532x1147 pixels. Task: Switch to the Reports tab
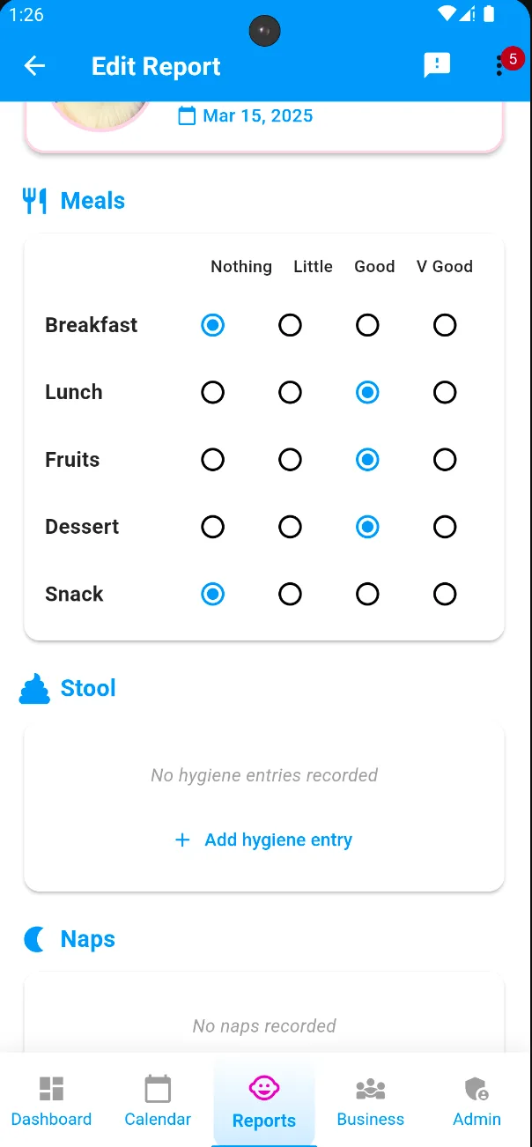263,1101
